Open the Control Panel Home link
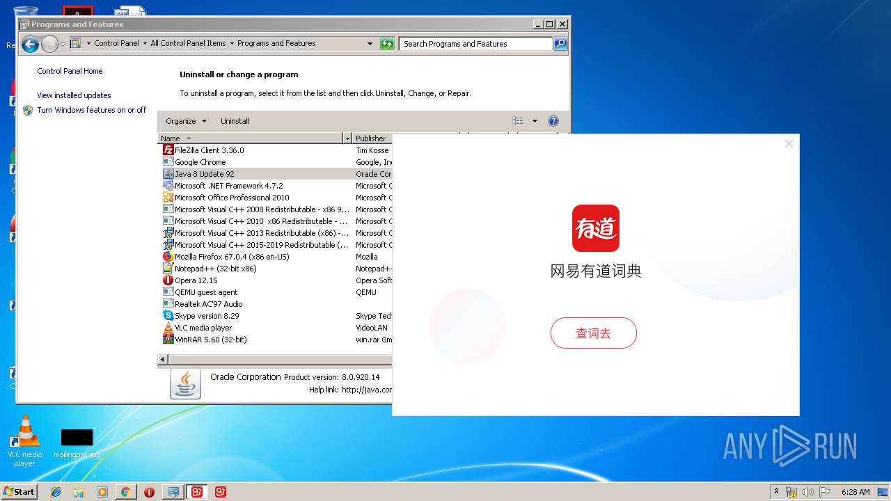Image resolution: width=891 pixels, height=501 pixels. [70, 71]
